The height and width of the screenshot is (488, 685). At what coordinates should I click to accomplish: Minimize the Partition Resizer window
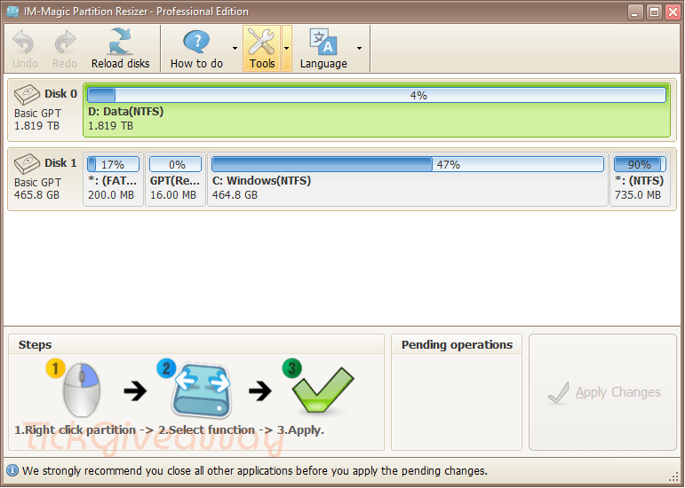click(635, 12)
